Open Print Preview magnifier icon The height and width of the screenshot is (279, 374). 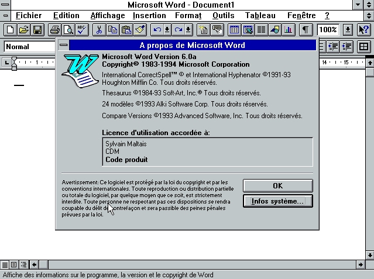click(x=68, y=30)
